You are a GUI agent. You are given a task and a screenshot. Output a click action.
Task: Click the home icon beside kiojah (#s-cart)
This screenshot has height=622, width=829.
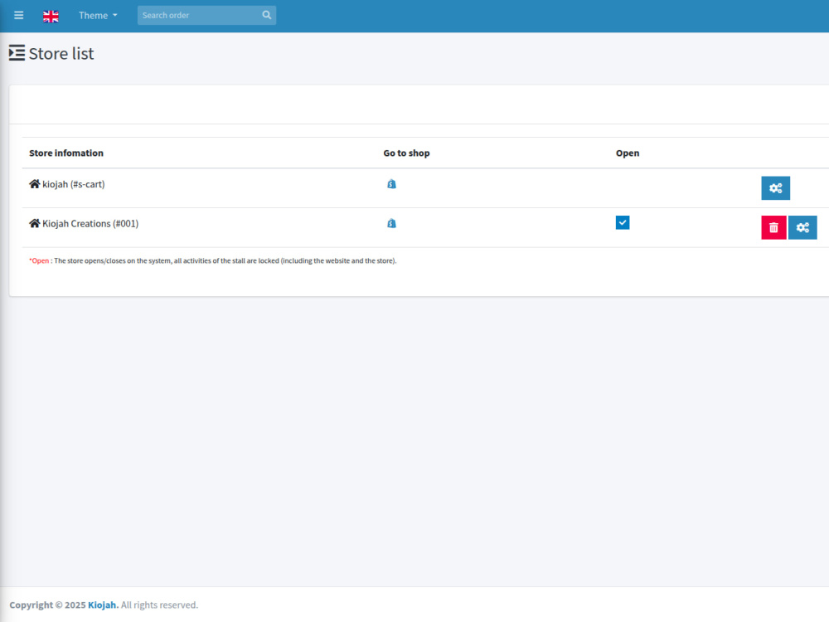34,183
